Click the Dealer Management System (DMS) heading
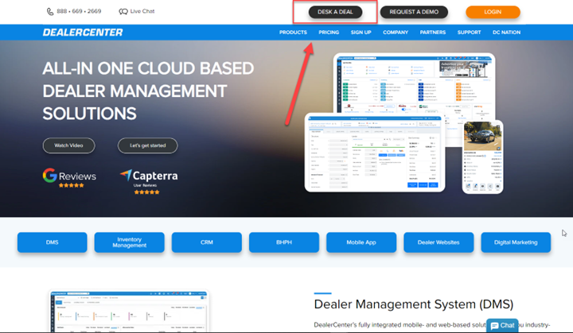 click(x=414, y=304)
